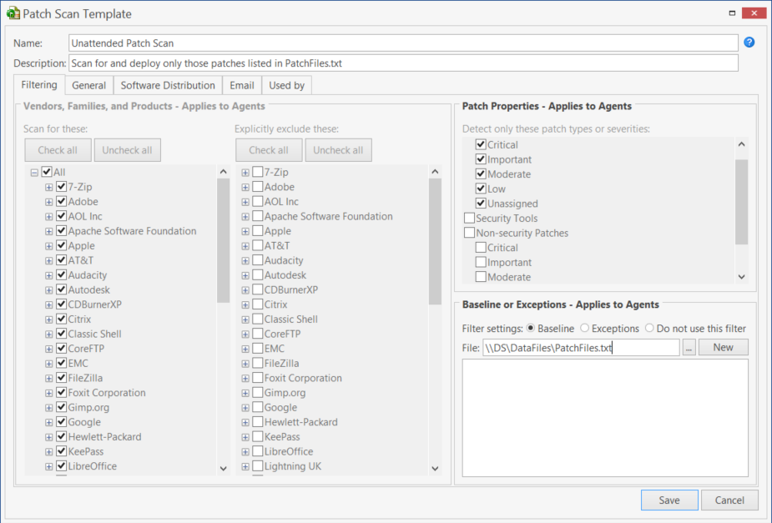Screen dimensions: 772x523
Task: Click the browse ellipsis button next to File
Action: (689, 347)
